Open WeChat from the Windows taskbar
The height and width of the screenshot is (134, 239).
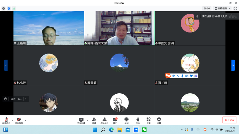144,130
